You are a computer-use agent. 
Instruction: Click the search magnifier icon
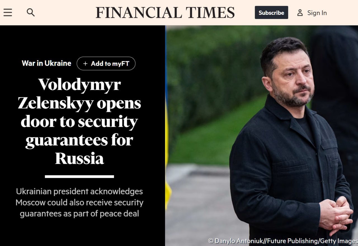[x=31, y=13]
